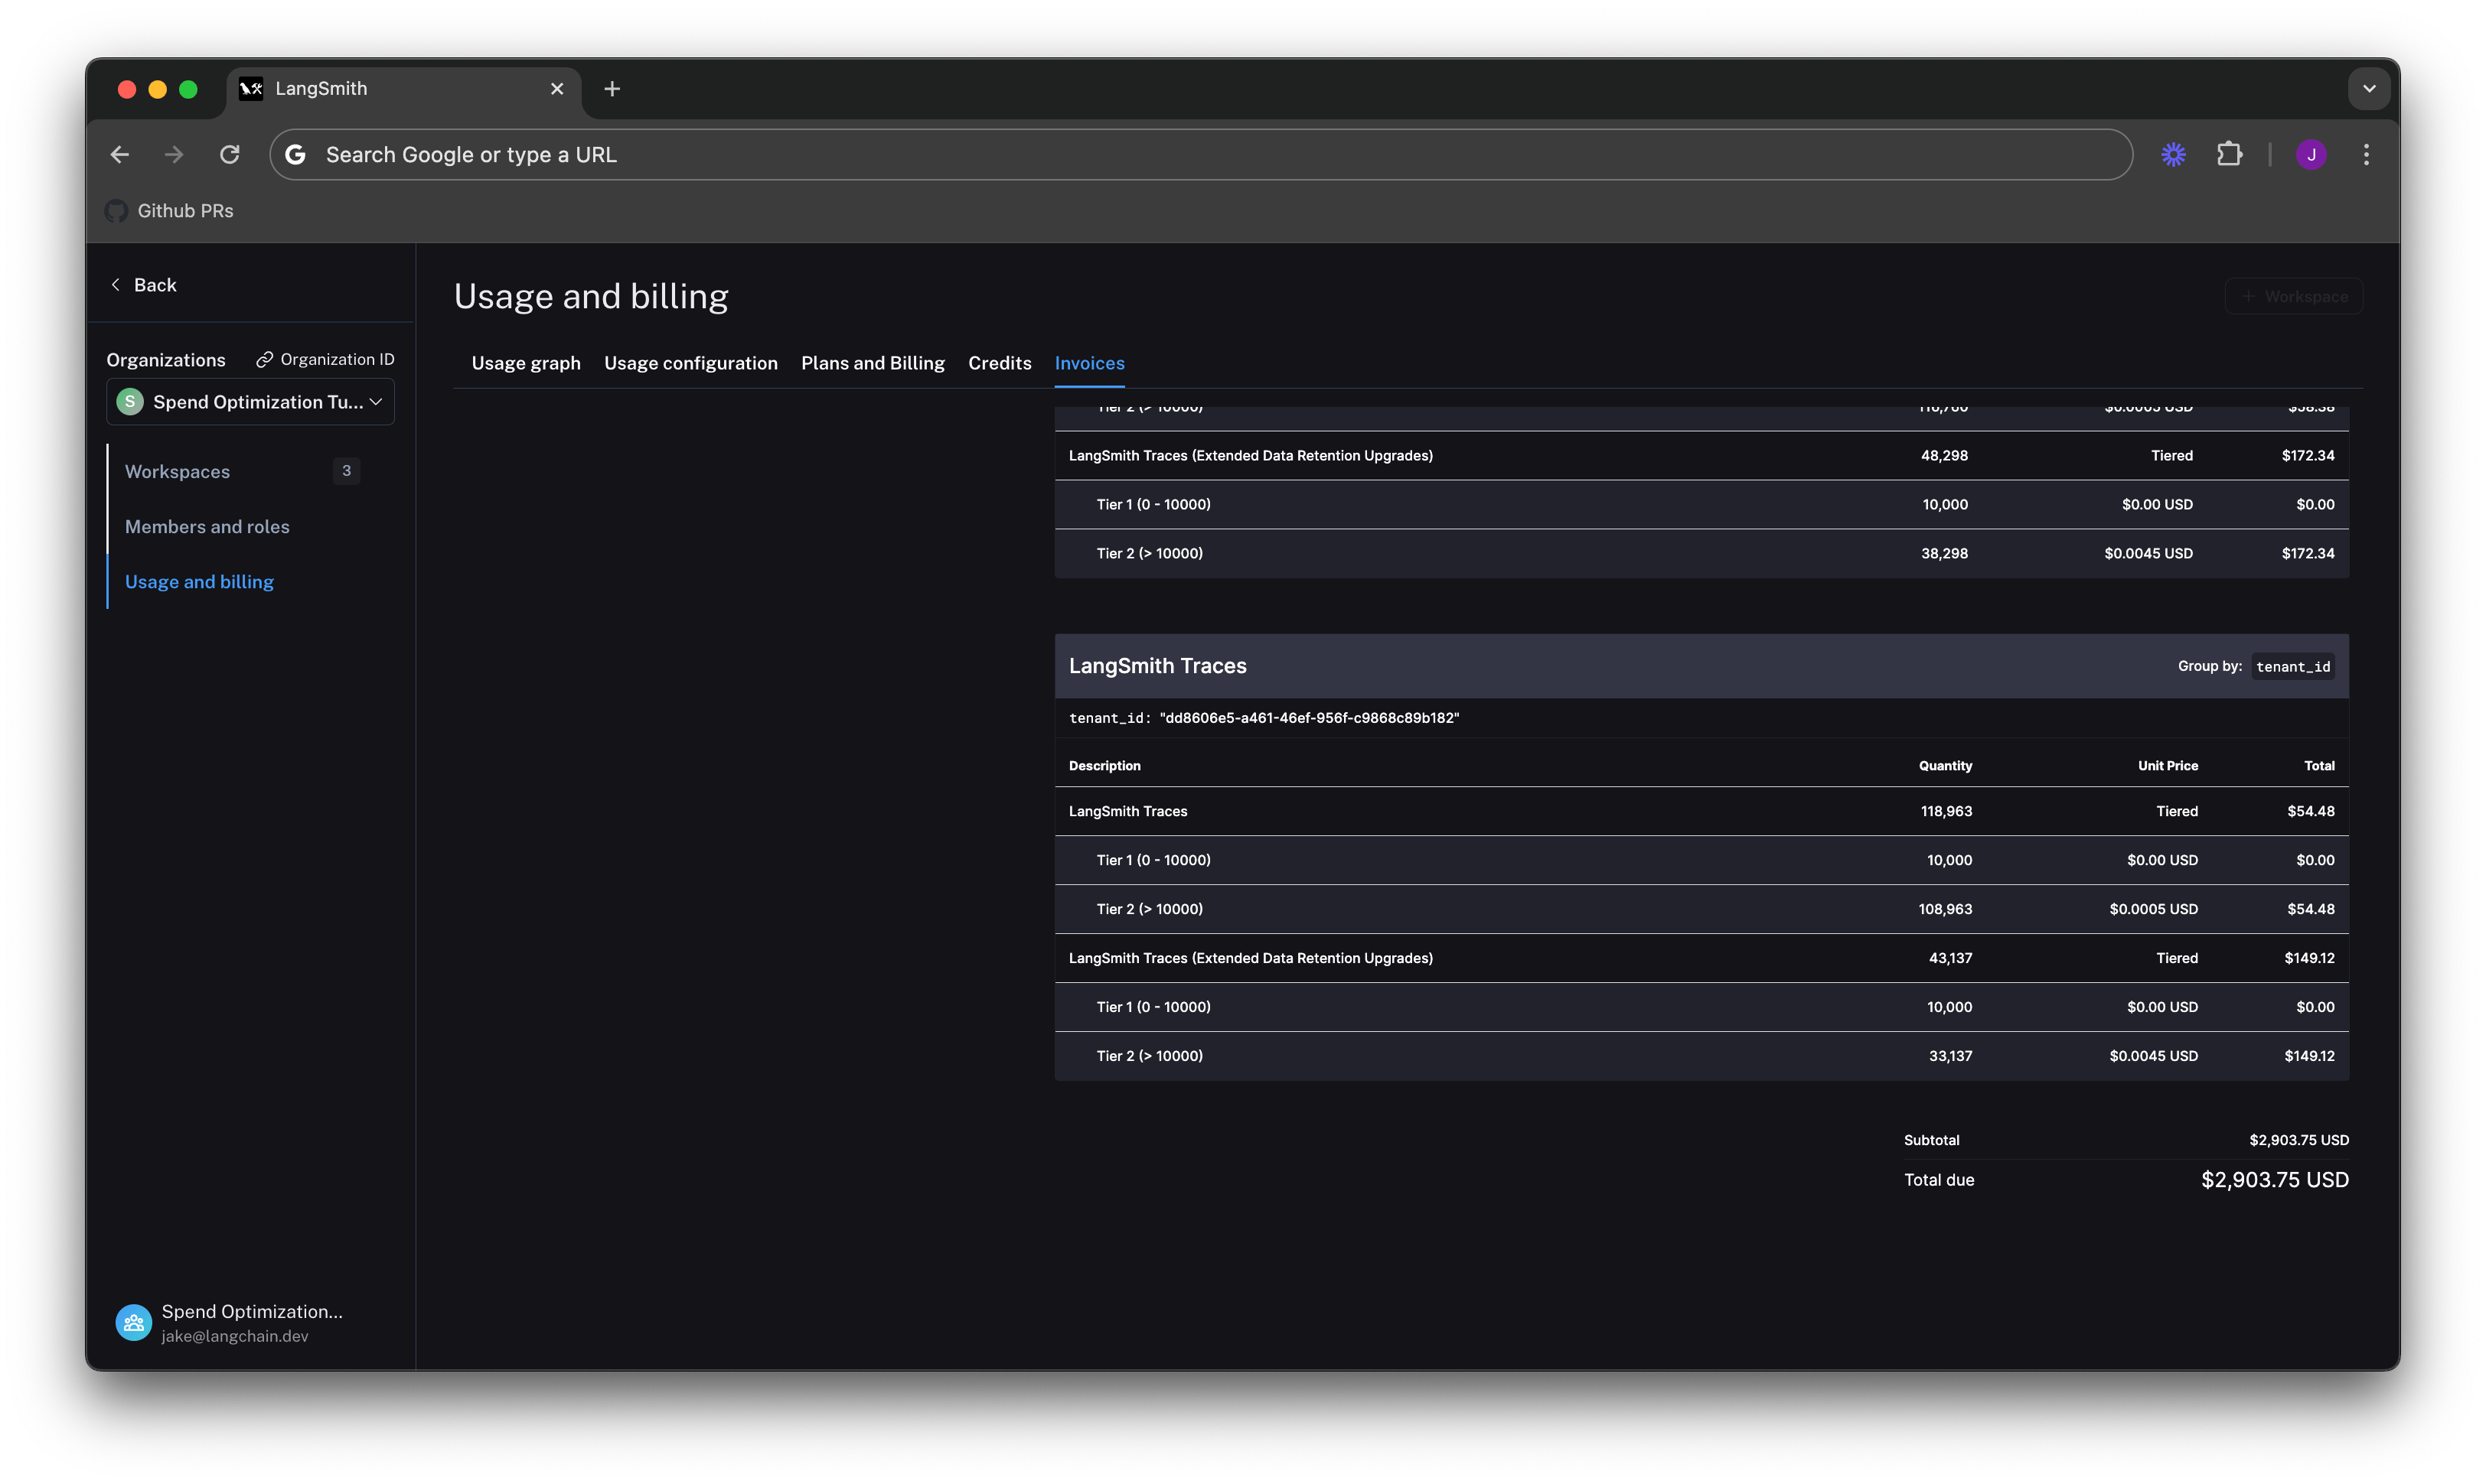Image resolution: width=2486 pixels, height=1484 pixels.
Task: Reload the page with the refresh icon
Action: (230, 154)
